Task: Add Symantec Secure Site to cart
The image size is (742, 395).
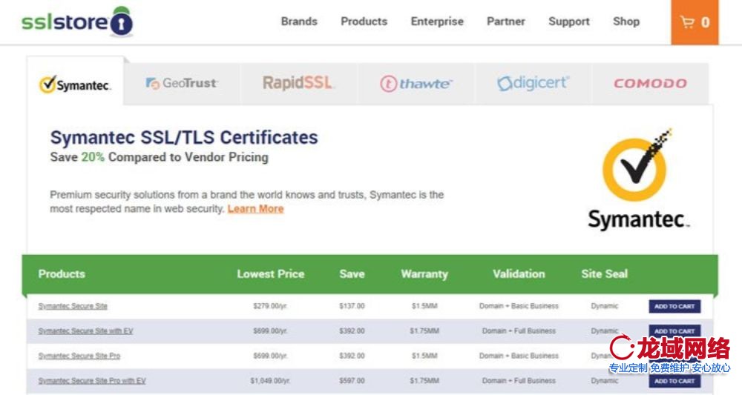Action: click(x=674, y=306)
